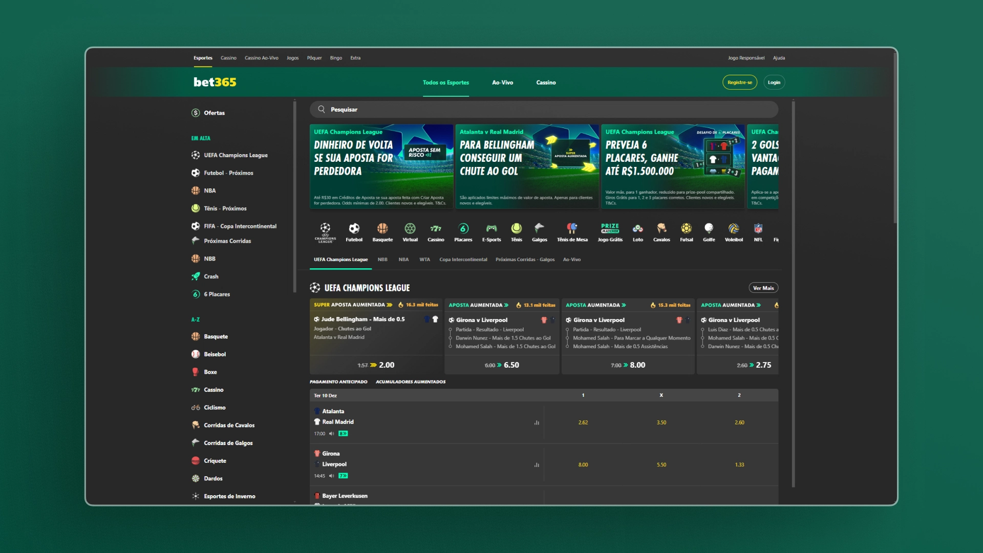Select the UEFA Champions League tab
This screenshot has height=553, width=983.
339,259
